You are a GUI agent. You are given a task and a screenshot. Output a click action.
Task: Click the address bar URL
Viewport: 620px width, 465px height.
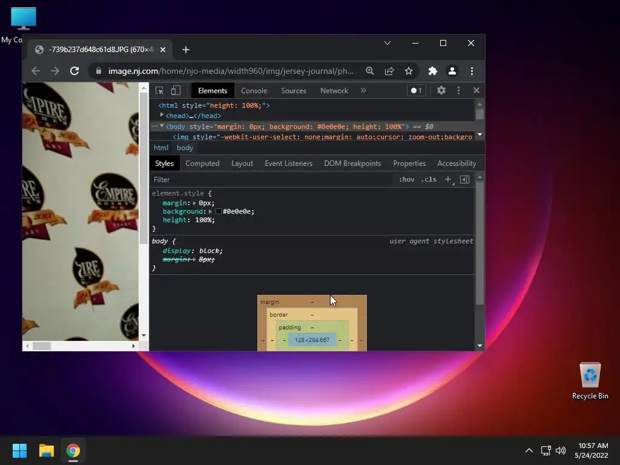(x=231, y=71)
